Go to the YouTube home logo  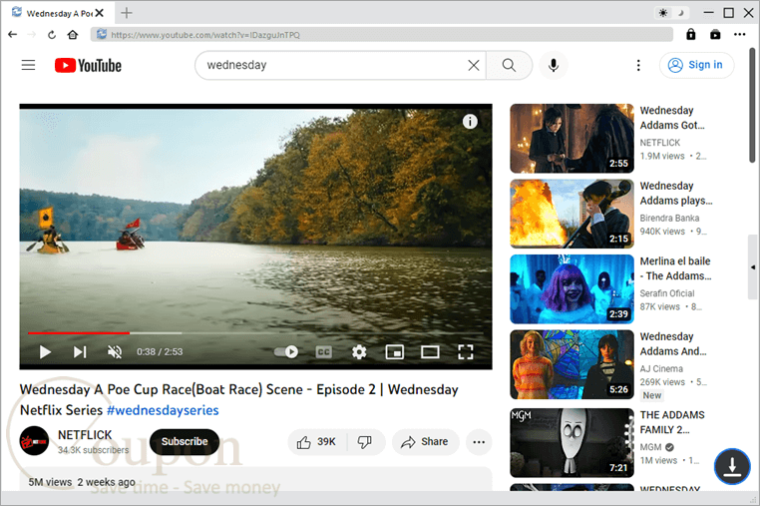(x=88, y=66)
